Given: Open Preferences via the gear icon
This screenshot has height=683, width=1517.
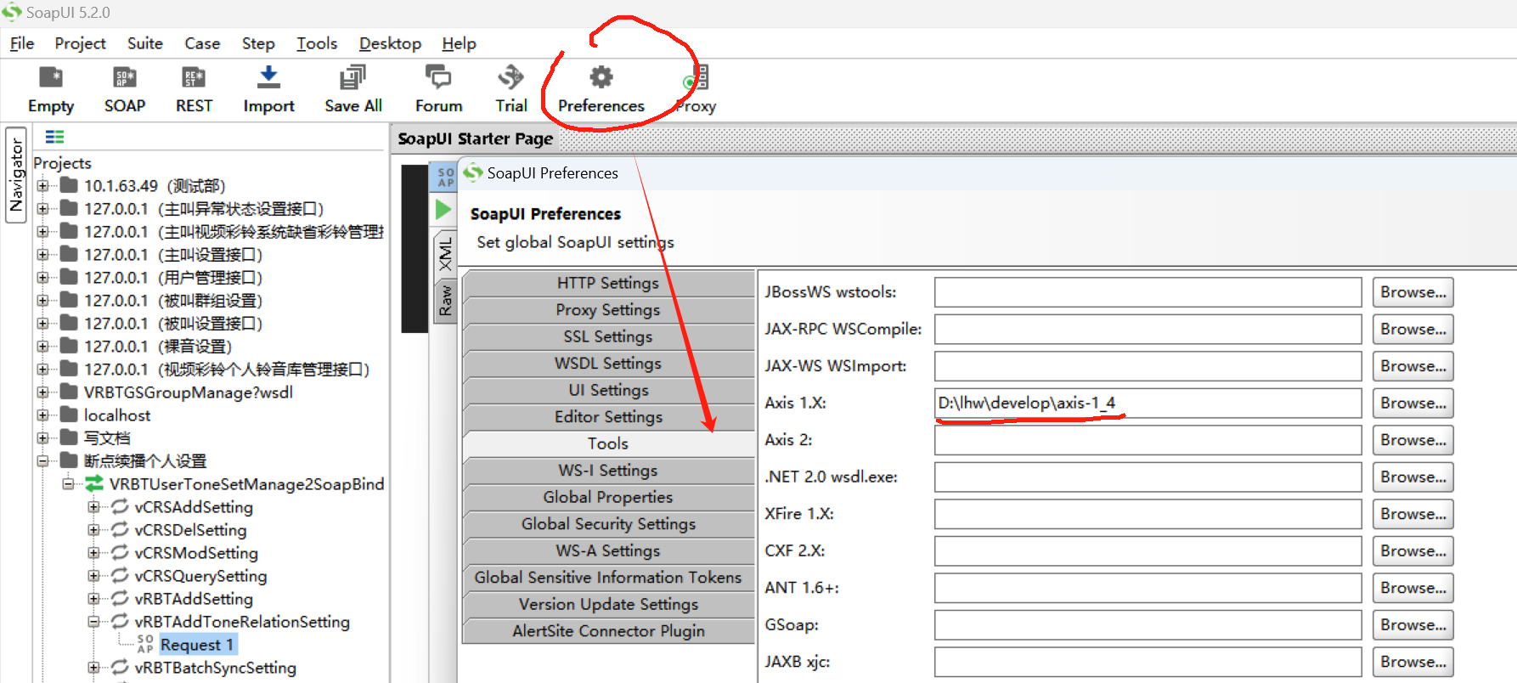Looking at the screenshot, I should pyautogui.click(x=601, y=77).
